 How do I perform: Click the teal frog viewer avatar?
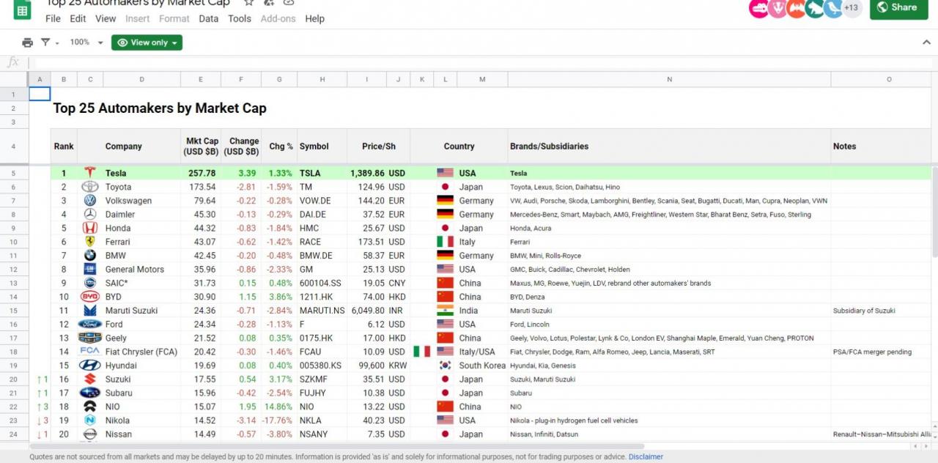click(815, 8)
